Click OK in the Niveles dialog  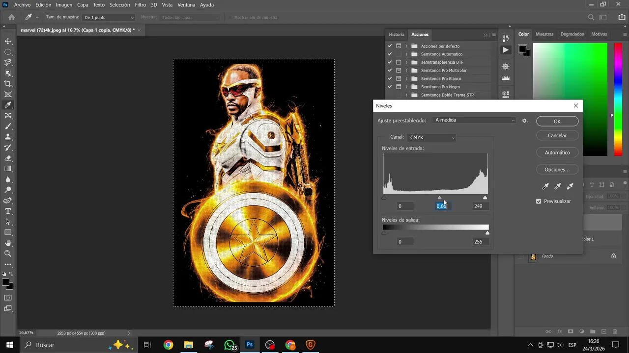(557, 121)
